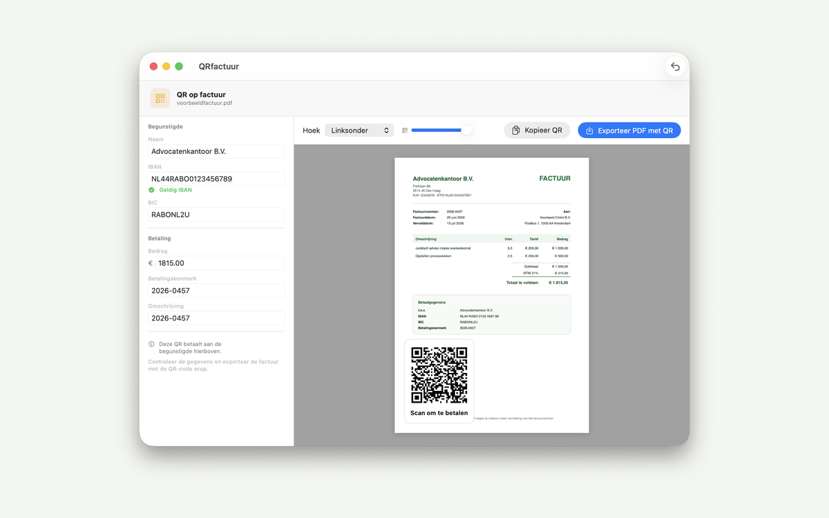Click Advocatenkantoor B.V. heading in invoice preview

(x=443, y=179)
